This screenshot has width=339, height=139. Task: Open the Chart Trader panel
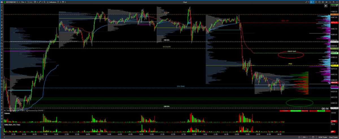[333, 137]
